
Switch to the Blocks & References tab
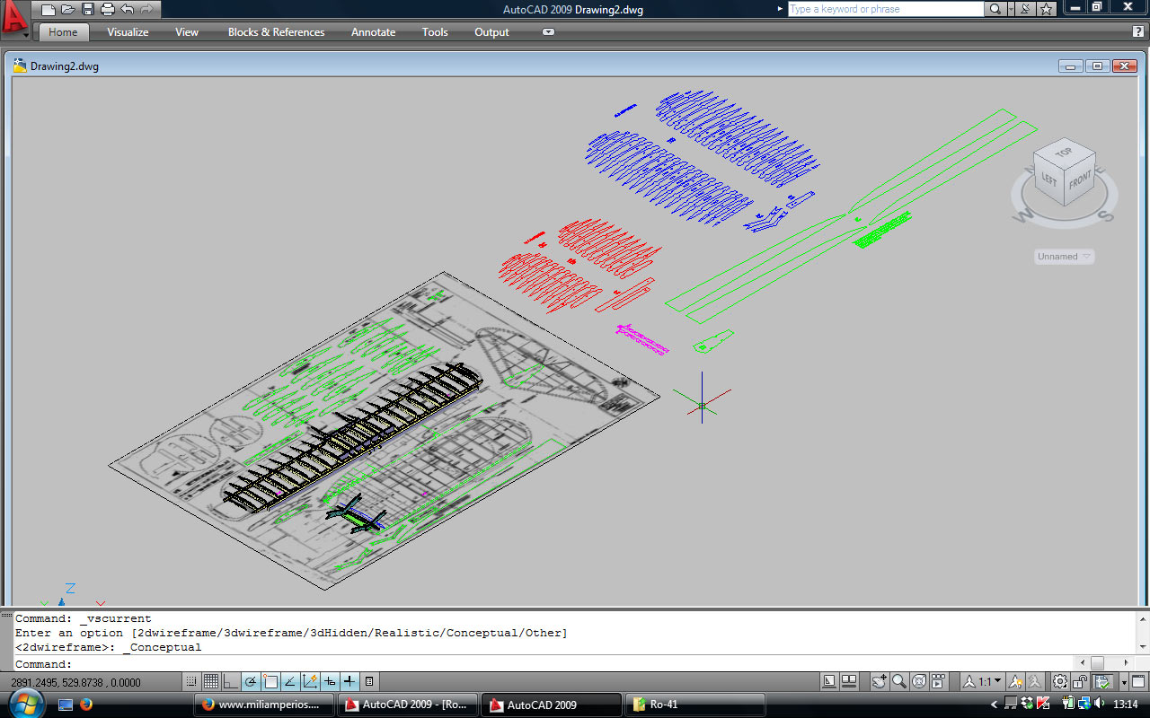276,32
